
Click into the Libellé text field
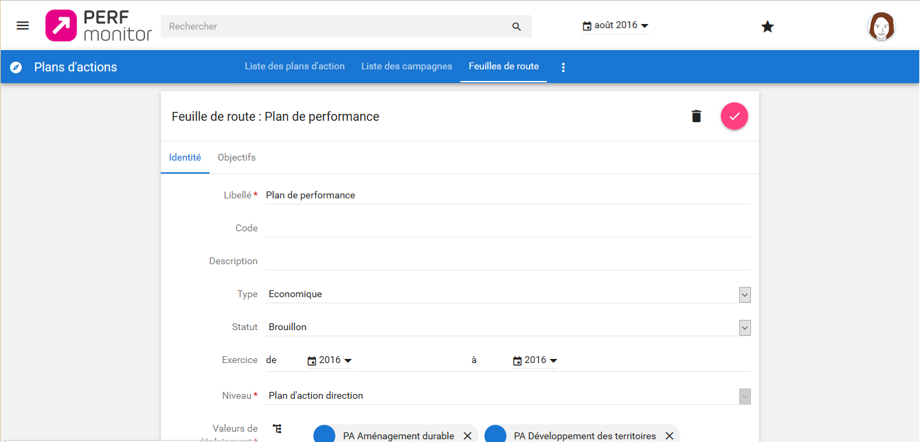point(508,195)
